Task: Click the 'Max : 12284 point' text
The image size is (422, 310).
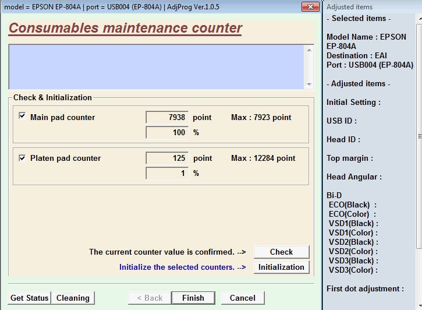Action: tap(263, 158)
